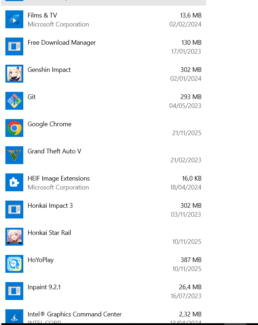Click the install date 02/02/2024
Image resolution: width=258 pixels, height=325 pixels.
click(185, 24)
